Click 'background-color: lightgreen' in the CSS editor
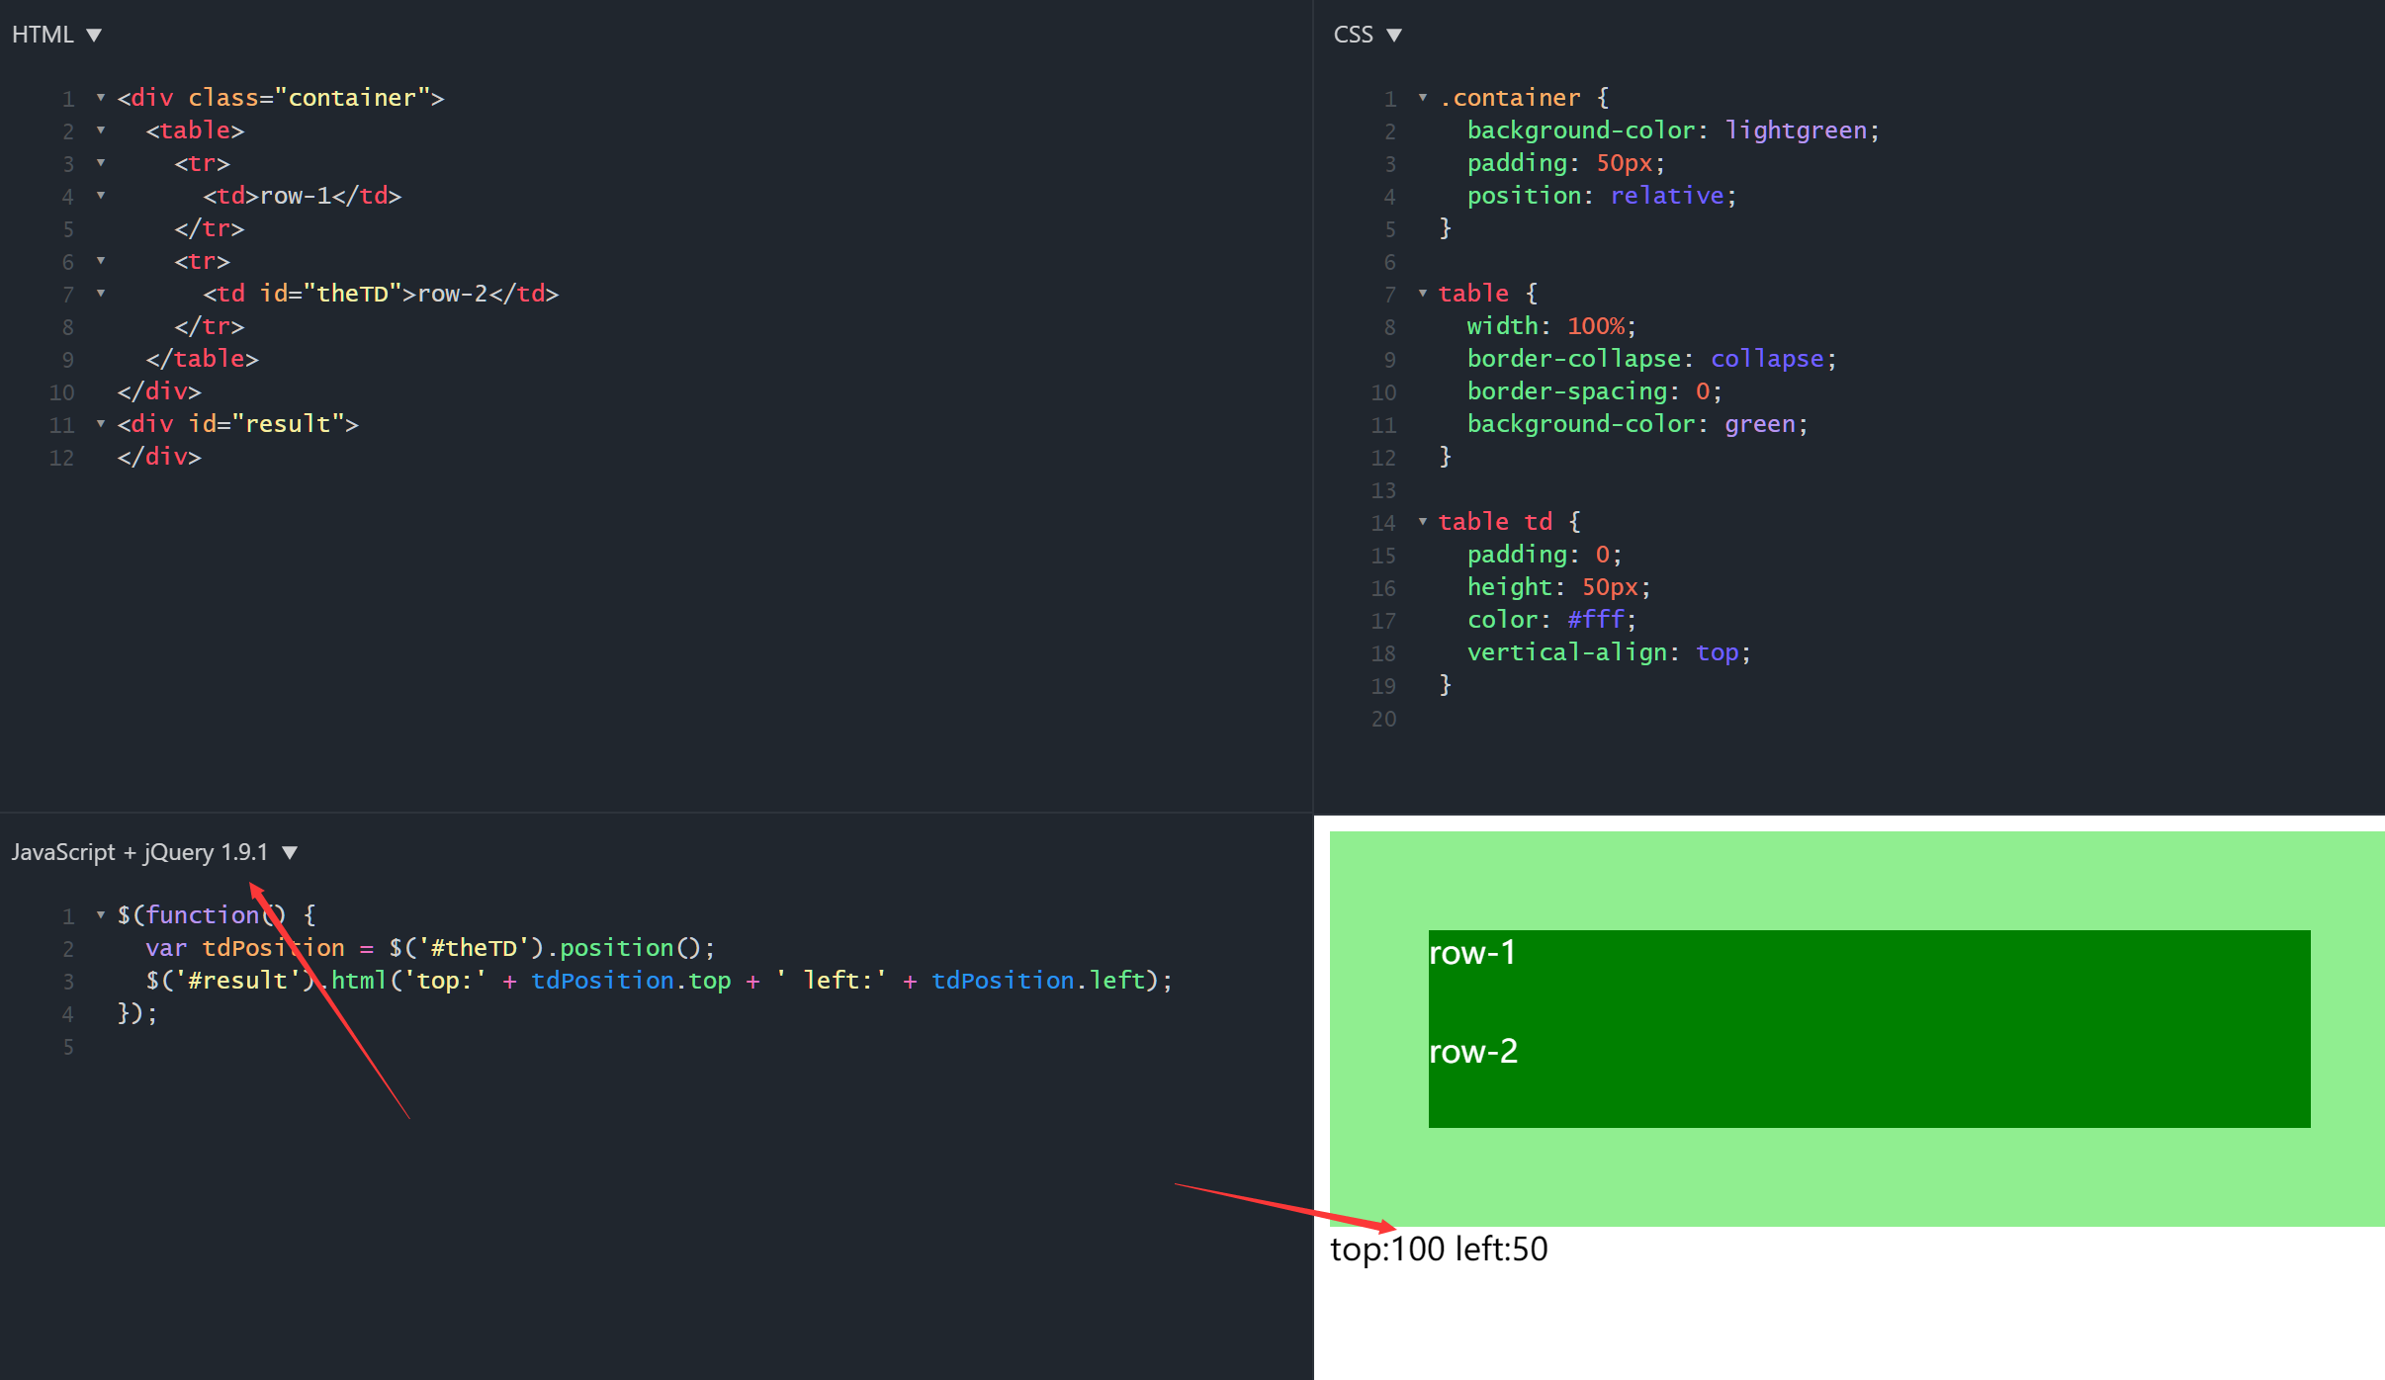This screenshot has height=1380, width=2385. pos(1673,129)
